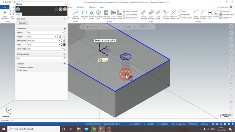Open the Mail app from the taskbar
This screenshot has width=235, height=132.
pos(86,129)
